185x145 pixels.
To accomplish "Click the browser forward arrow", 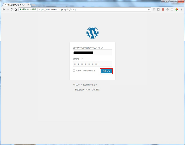I will (8, 10).
